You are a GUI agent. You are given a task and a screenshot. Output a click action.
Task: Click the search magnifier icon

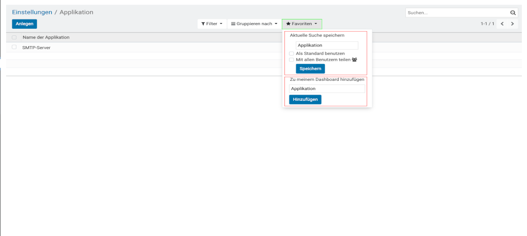click(513, 12)
